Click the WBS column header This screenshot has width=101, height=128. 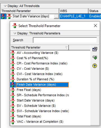[74, 11]
